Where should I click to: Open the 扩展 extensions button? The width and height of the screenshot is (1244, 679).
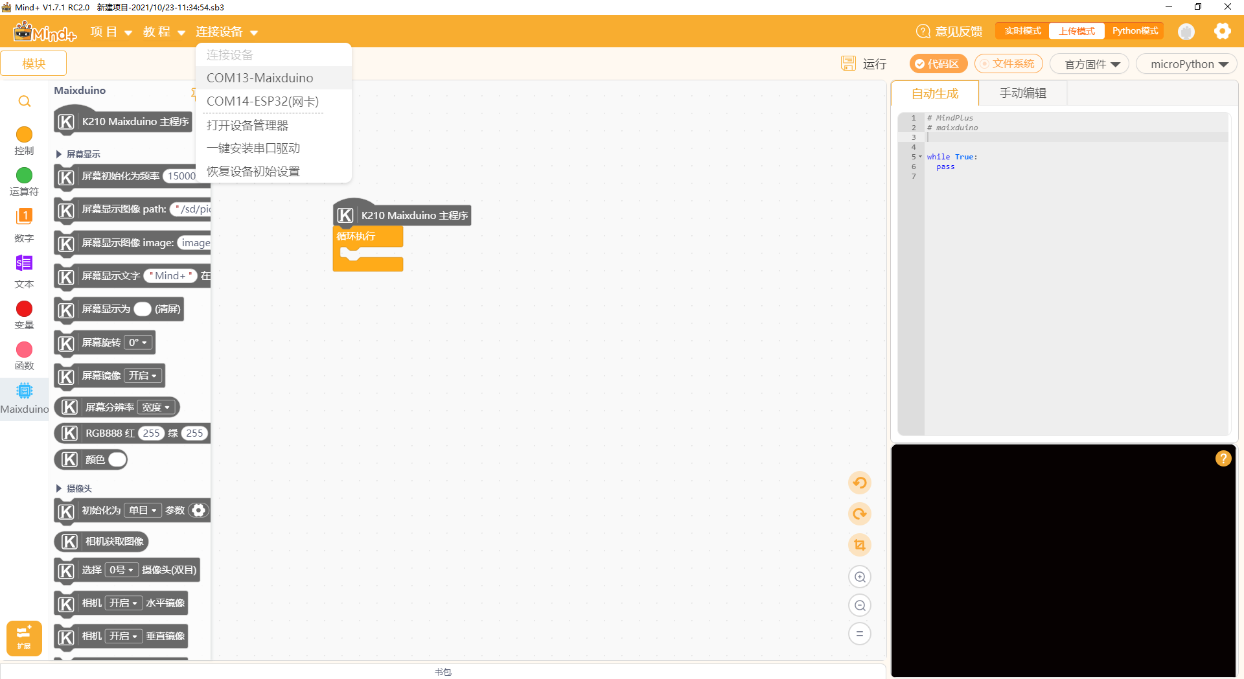click(x=24, y=638)
